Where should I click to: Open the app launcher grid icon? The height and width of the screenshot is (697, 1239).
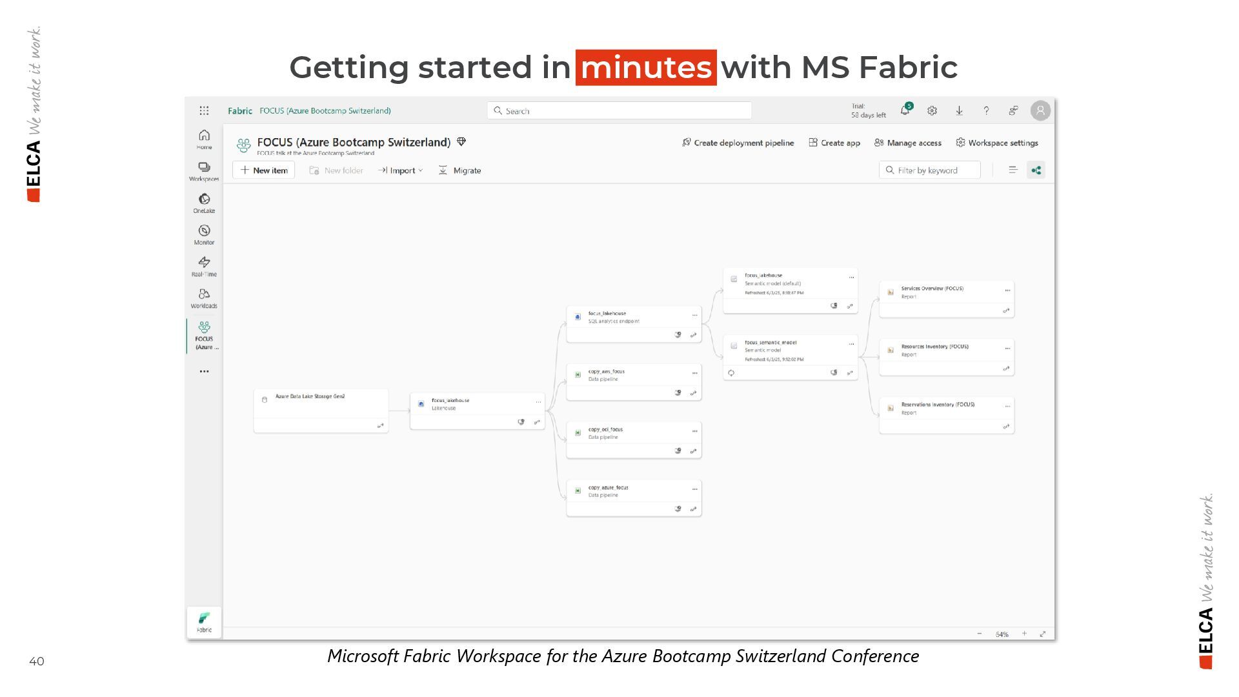[x=204, y=110]
